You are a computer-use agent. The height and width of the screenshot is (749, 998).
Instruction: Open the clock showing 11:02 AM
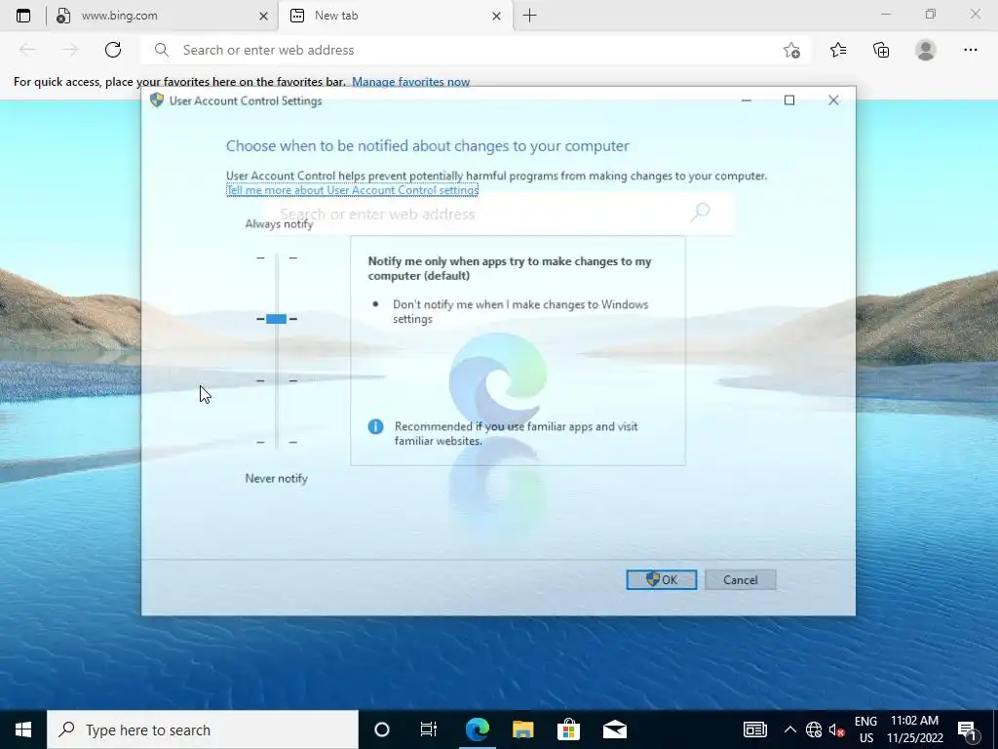(914, 729)
